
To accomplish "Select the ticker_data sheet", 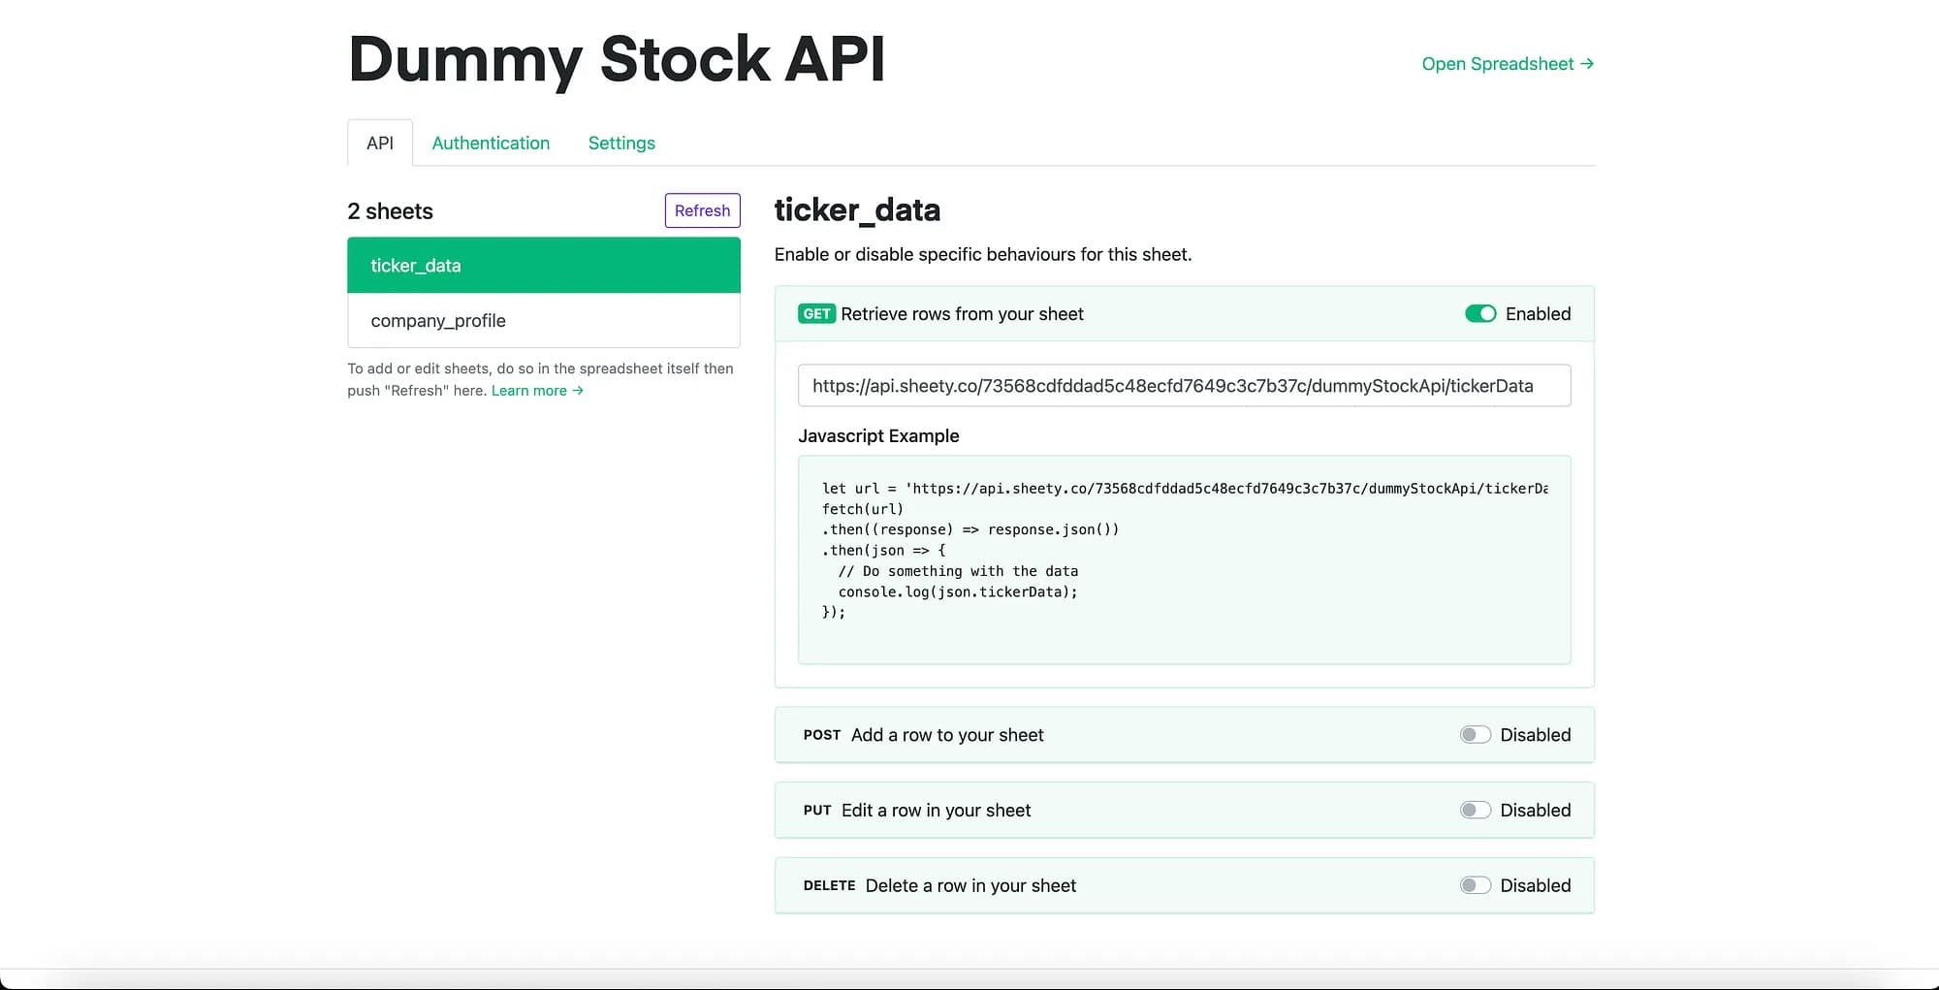I will tap(544, 265).
